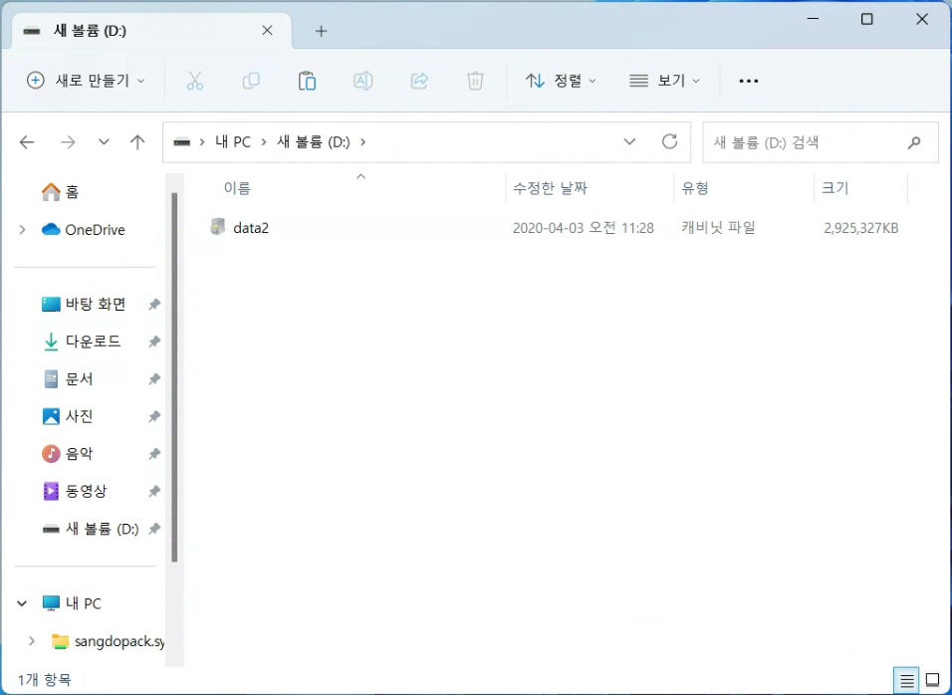Click the Paste clipboard icon

click(x=308, y=81)
